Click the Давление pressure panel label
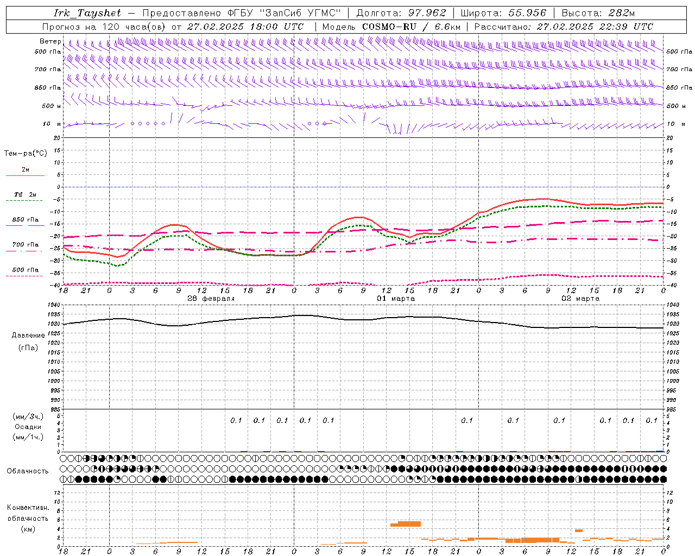 tap(28, 336)
